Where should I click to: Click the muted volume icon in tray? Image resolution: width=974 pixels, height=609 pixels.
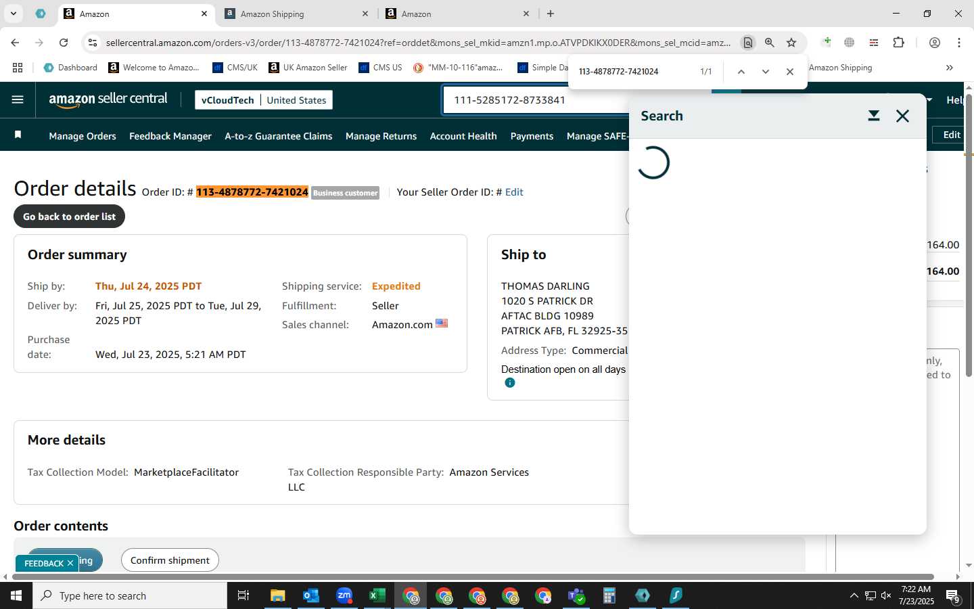[x=886, y=595]
